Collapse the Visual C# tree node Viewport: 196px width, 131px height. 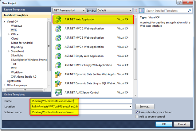tap(4, 22)
